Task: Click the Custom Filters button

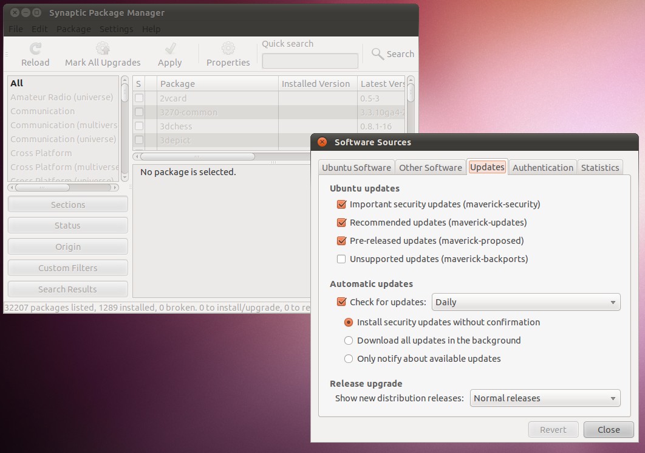Action: pyautogui.click(x=68, y=268)
